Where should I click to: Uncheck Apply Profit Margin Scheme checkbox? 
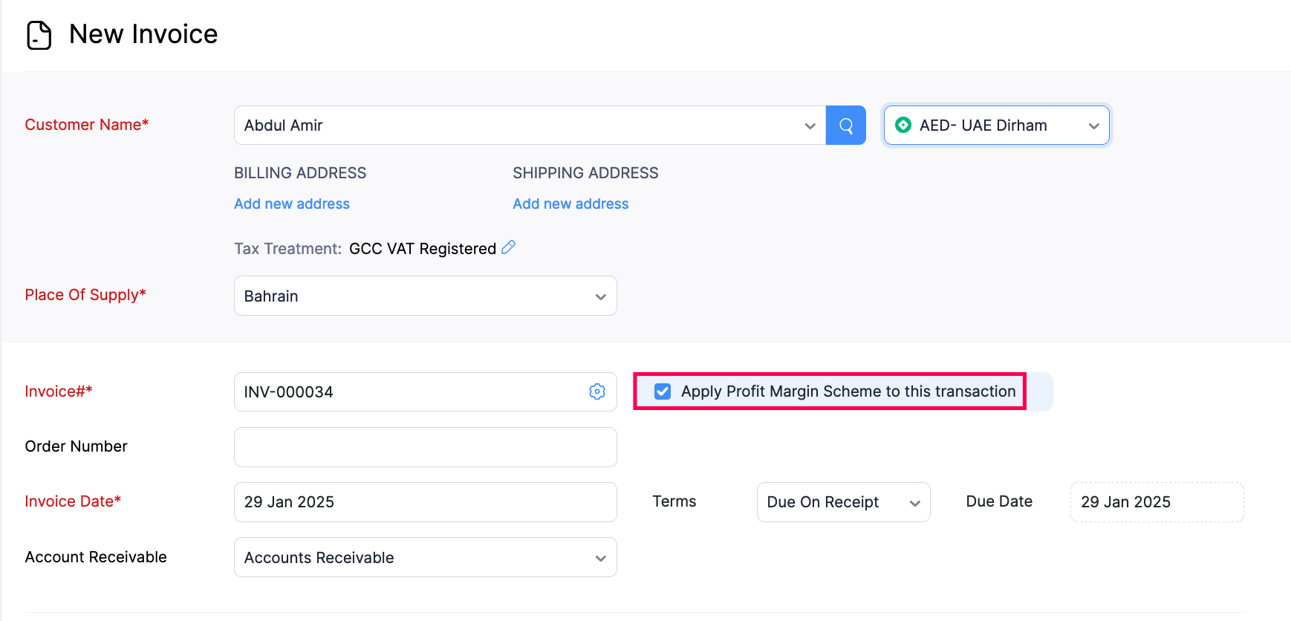tap(663, 391)
